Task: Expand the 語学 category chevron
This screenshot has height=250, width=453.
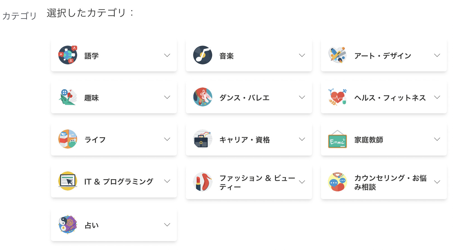Action: (167, 55)
